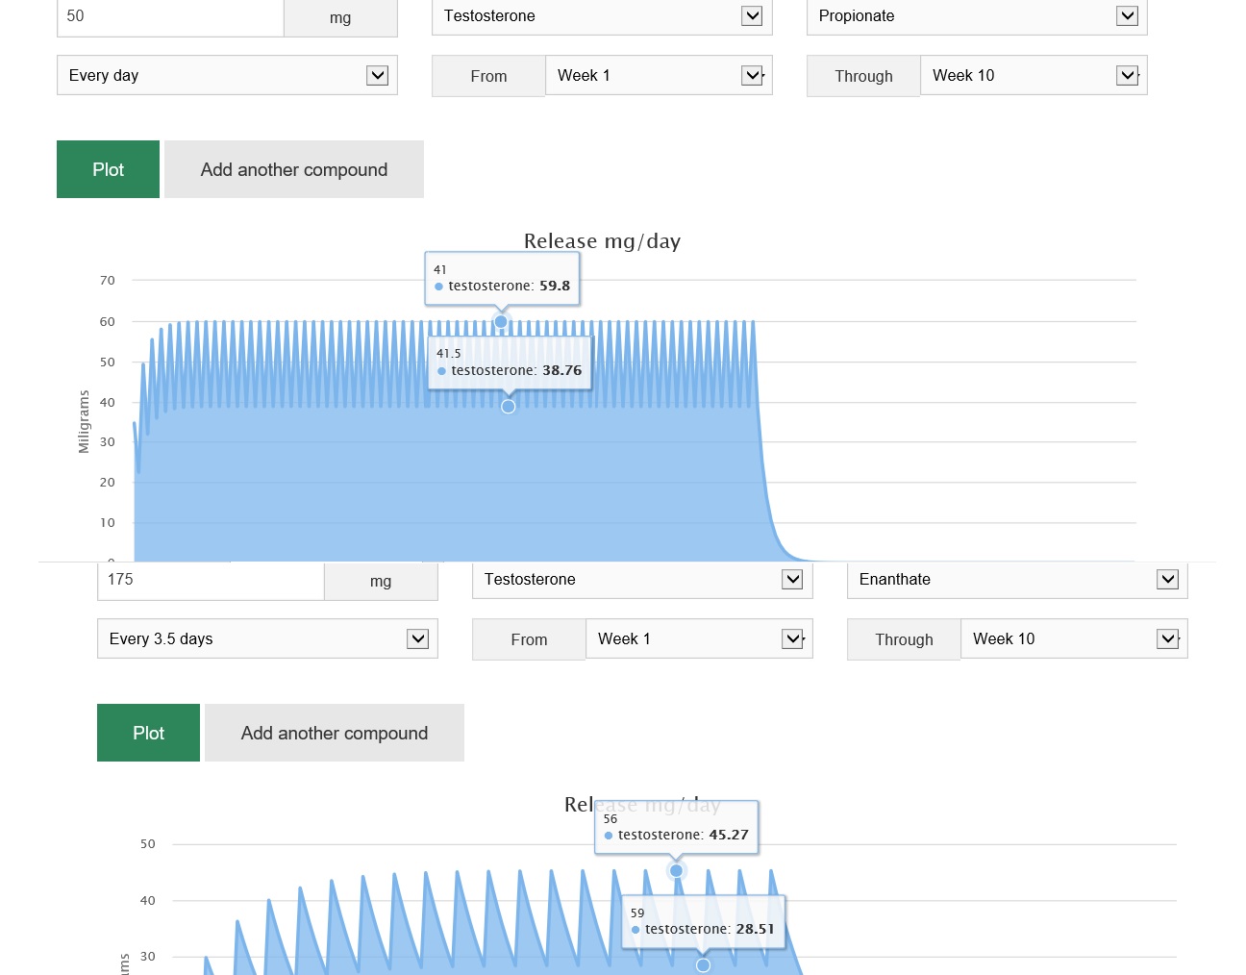1246x975 pixels.
Task: Click the chart data point showing 28.51
Action: 704,964
